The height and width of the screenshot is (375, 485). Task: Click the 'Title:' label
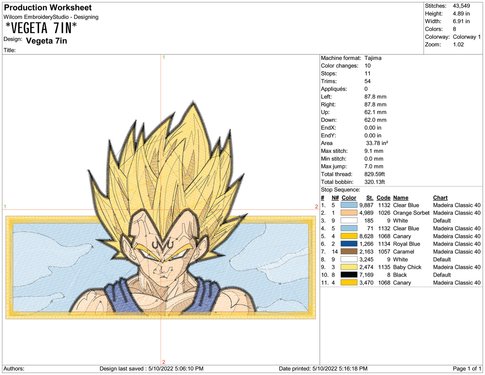pos(10,50)
